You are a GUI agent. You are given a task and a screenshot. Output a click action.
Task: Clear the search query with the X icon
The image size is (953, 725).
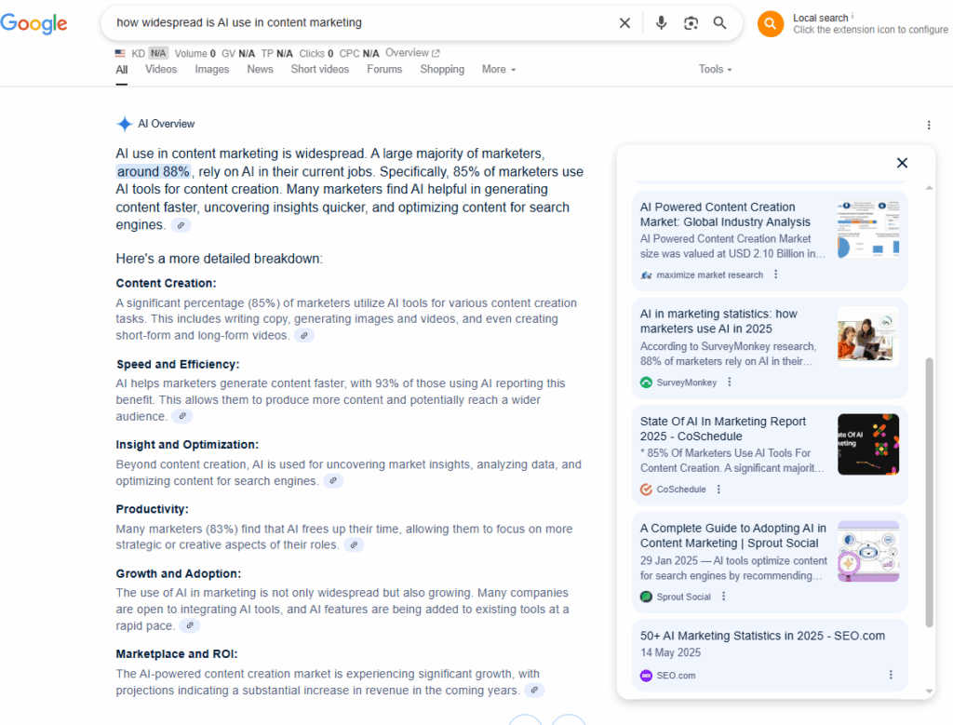pos(624,23)
